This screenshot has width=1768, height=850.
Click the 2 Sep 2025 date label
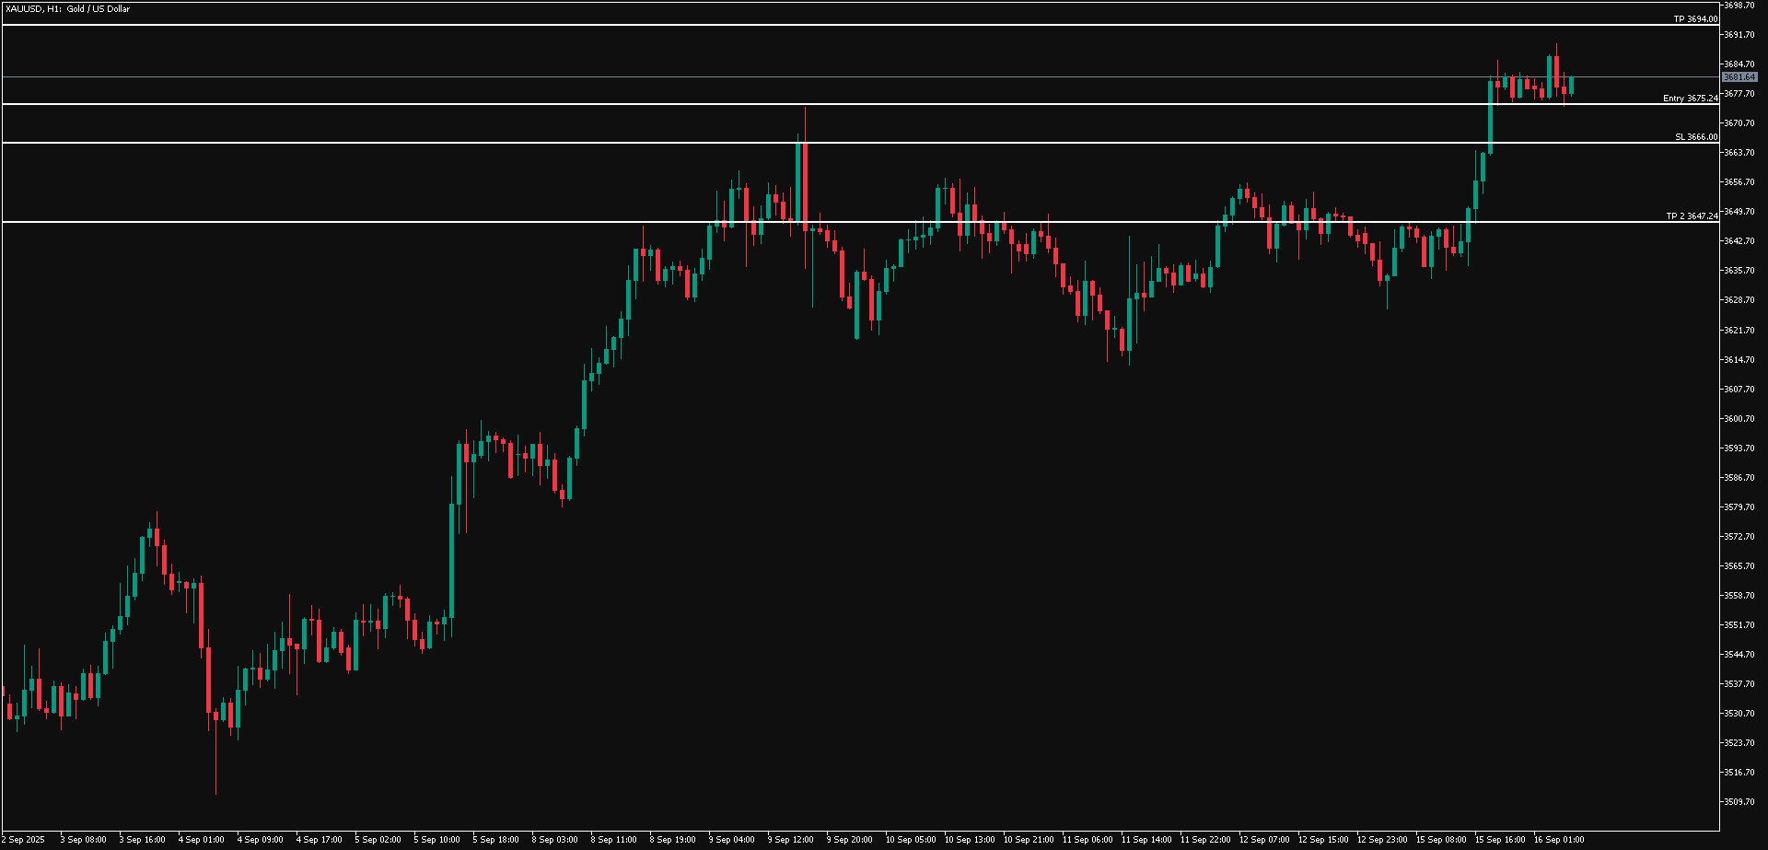pos(23,840)
